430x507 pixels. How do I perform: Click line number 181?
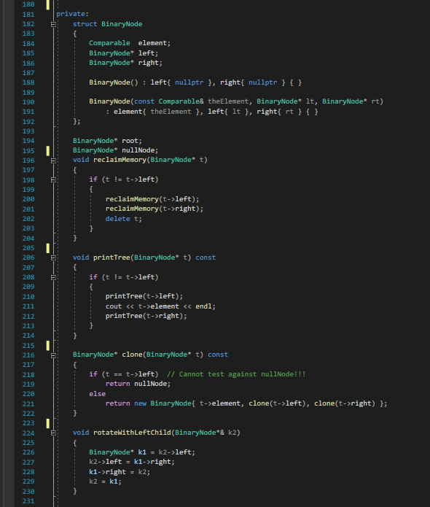click(28, 15)
